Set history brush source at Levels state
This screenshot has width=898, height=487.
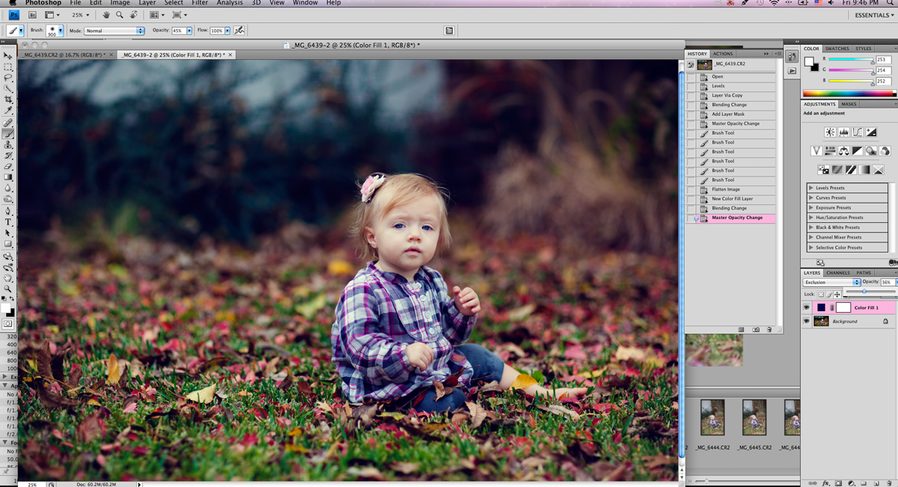691,86
